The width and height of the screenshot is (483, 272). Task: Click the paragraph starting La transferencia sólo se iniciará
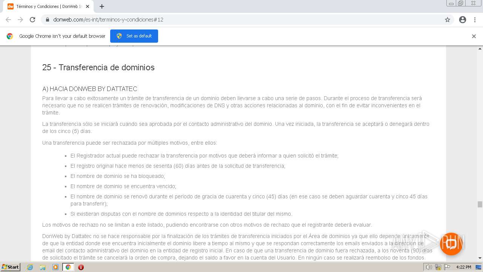pyautogui.click(x=236, y=128)
